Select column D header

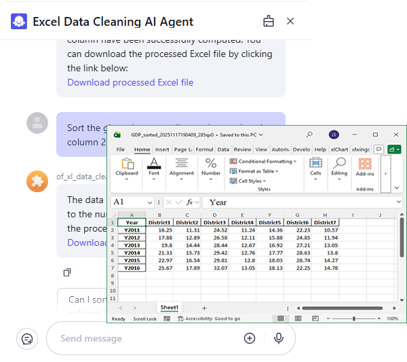point(214,215)
